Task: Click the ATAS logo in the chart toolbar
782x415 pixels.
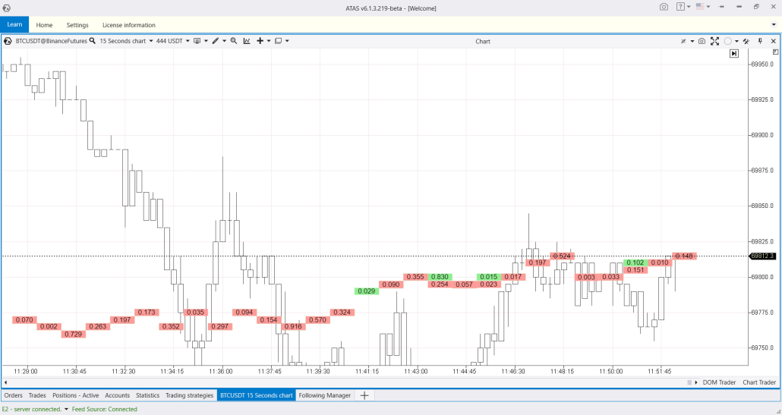Action: pos(8,41)
